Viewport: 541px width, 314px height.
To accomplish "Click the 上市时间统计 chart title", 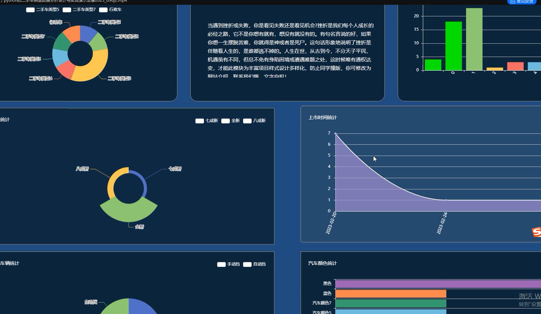I will tap(322, 118).
